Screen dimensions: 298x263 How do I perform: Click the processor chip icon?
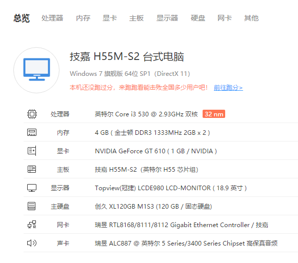click(32, 114)
